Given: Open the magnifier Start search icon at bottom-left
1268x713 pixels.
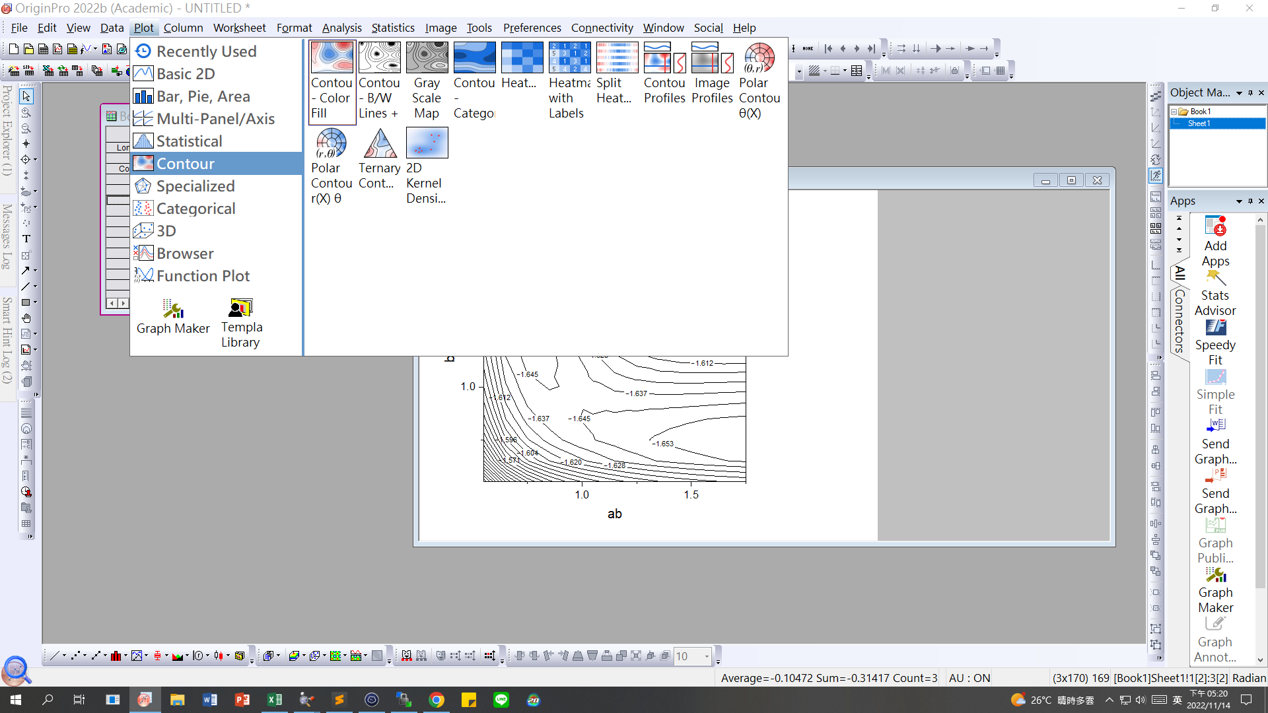Looking at the screenshot, I should pyautogui.click(x=16, y=671).
